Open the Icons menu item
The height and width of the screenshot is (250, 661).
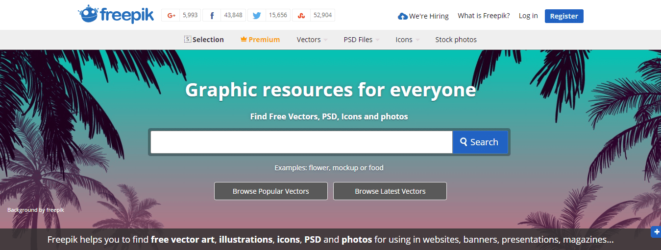(404, 40)
